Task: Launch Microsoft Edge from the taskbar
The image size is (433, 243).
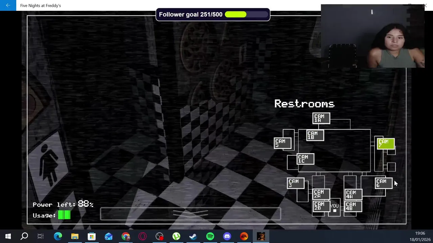Action: pos(58,236)
